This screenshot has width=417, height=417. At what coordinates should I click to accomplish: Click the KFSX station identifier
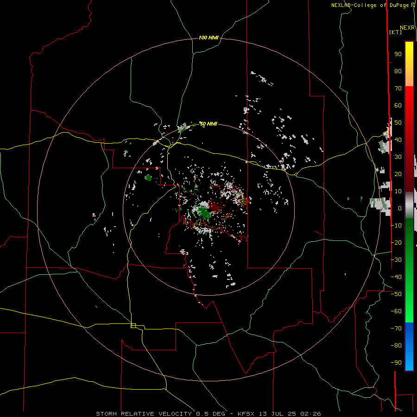tap(246, 414)
